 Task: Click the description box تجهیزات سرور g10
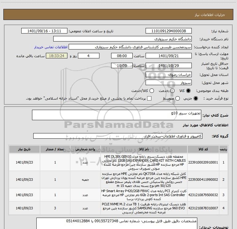(x=117, y=115)
